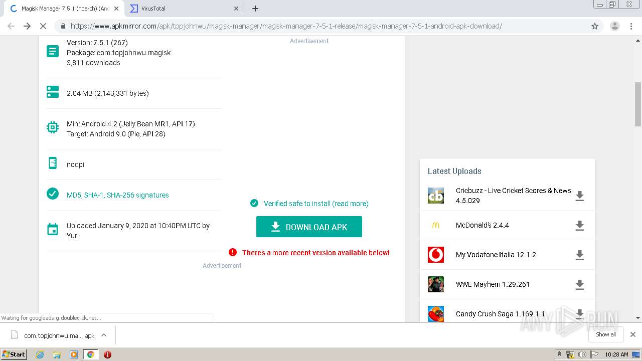Open the Vodafone app thumbnail
642x361 pixels.
pos(436,255)
